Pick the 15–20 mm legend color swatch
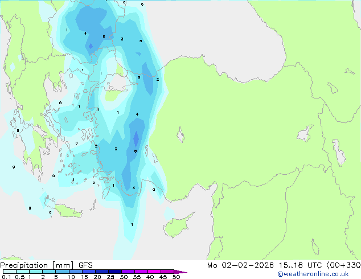The image size is (361, 279). point(88,272)
